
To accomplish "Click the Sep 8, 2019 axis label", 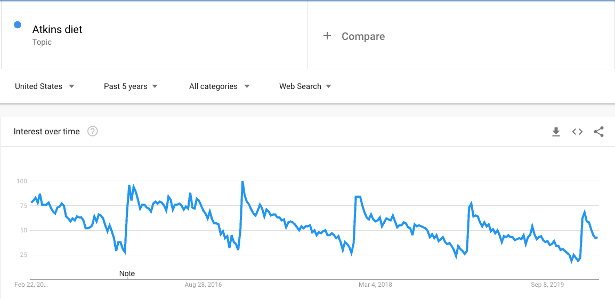I will [547, 285].
